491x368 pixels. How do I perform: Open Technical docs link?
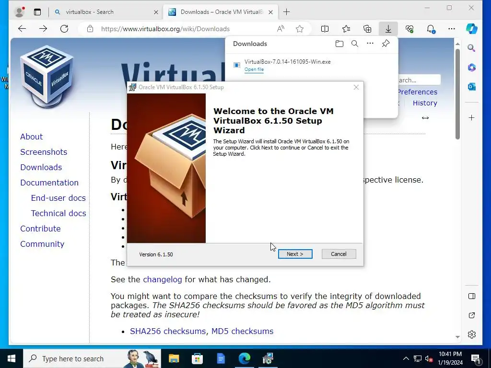[x=58, y=213]
